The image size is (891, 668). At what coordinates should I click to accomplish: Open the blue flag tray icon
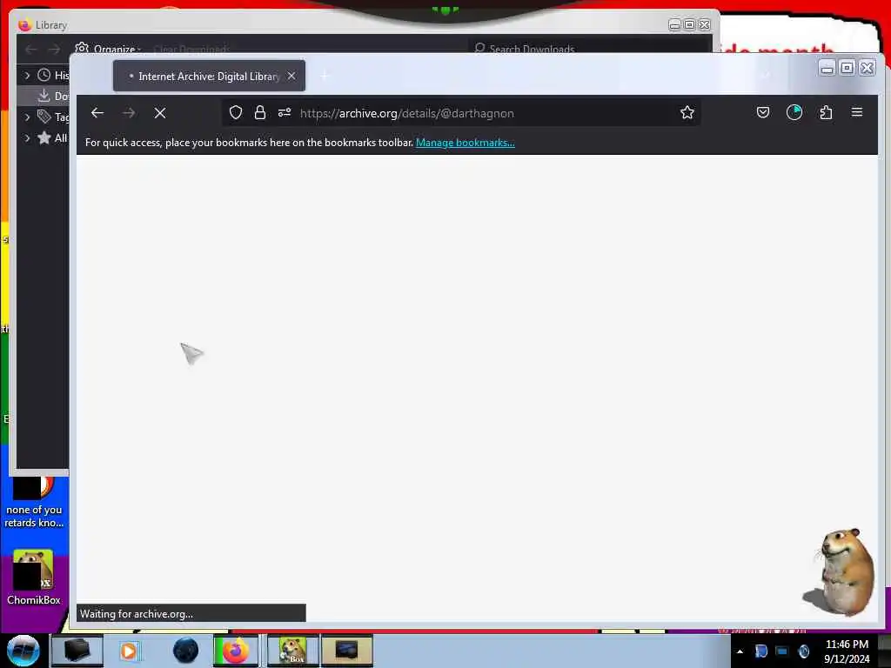tap(760, 651)
